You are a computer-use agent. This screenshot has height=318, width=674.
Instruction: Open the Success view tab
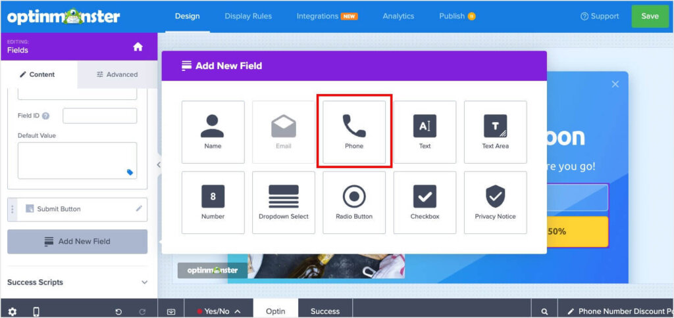325,311
